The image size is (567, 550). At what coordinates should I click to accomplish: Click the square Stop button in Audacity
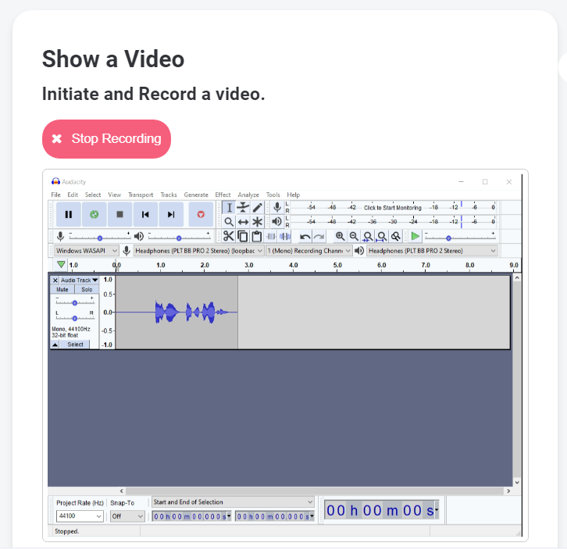click(x=119, y=215)
